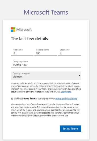The image size is (97, 141).
Task: Open the Country or region dropdown showing Vietnam
Action: 46,75
